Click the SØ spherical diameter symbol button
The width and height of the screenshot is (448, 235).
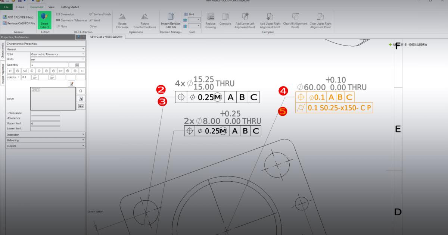coord(25,71)
